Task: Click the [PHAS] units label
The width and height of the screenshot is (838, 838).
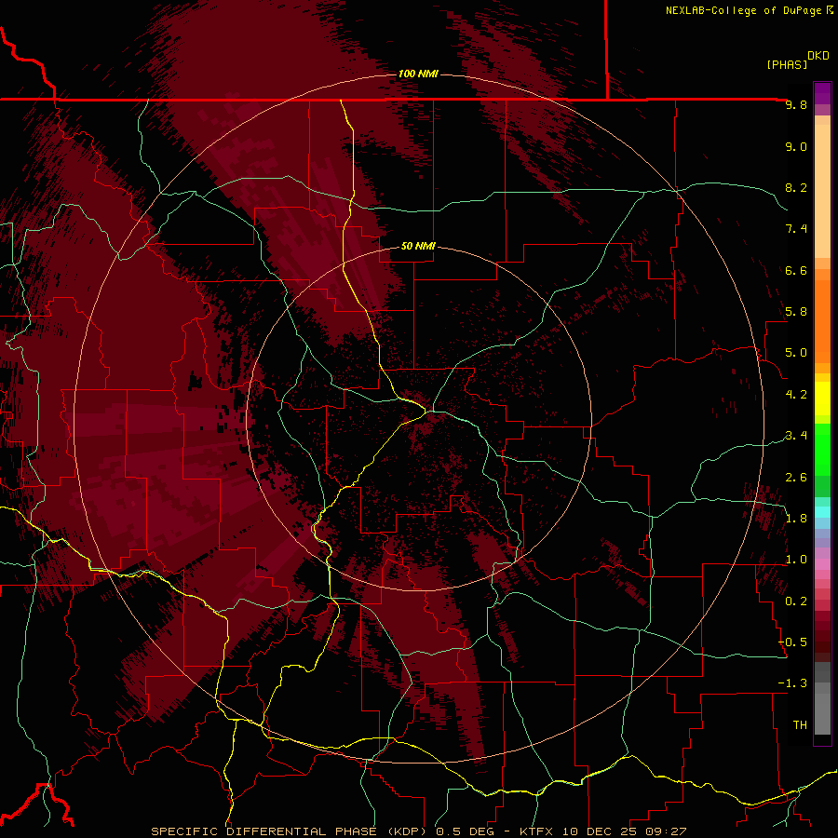Action: [x=787, y=64]
